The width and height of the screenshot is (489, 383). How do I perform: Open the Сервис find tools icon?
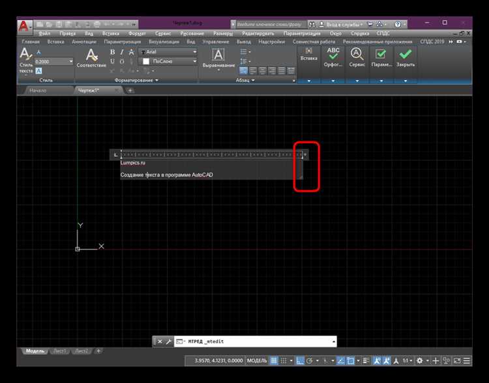(x=357, y=57)
